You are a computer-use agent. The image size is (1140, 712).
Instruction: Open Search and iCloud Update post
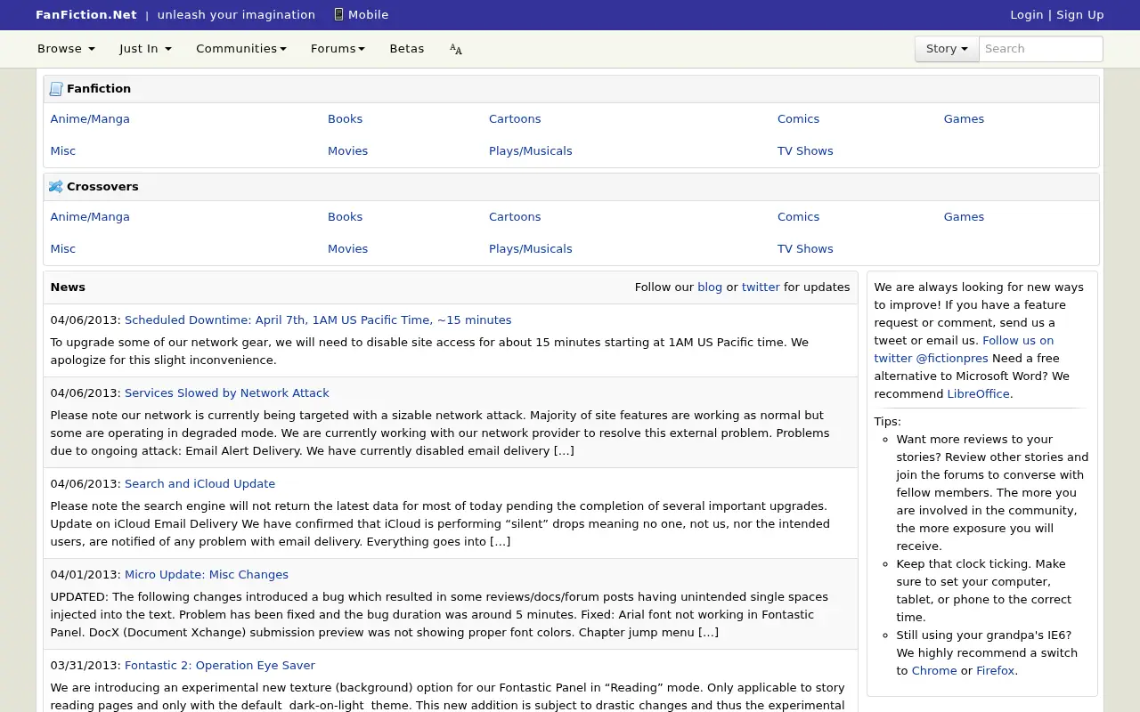[199, 484]
